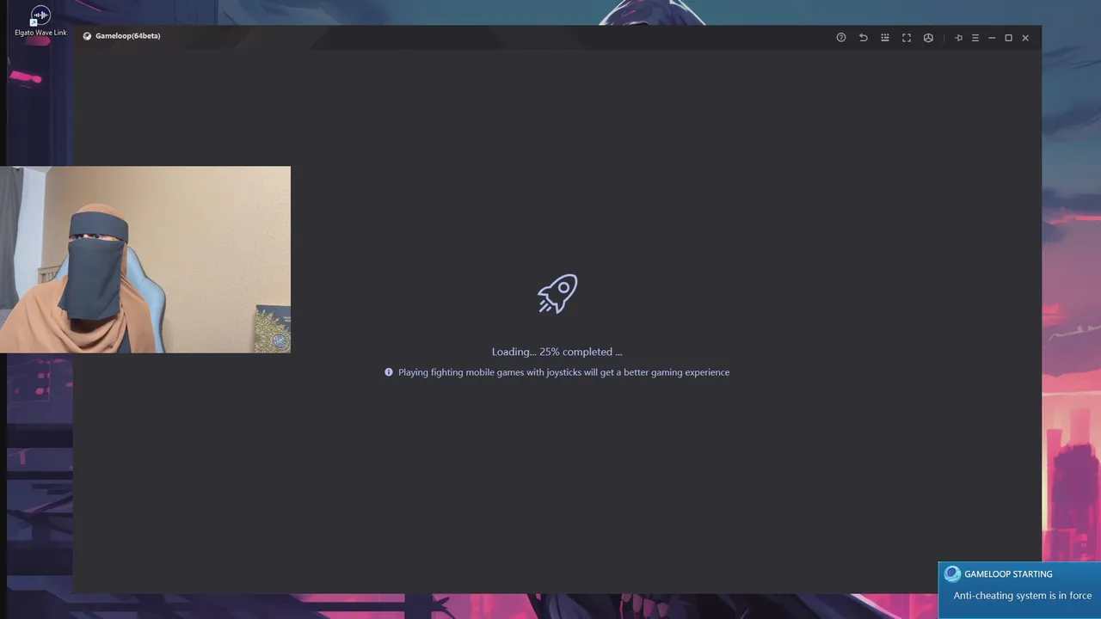Image resolution: width=1101 pixels, height=619 pixels.
Task: Click the 'Loading... 25% completed' text
Action: (x=557, y=352)
